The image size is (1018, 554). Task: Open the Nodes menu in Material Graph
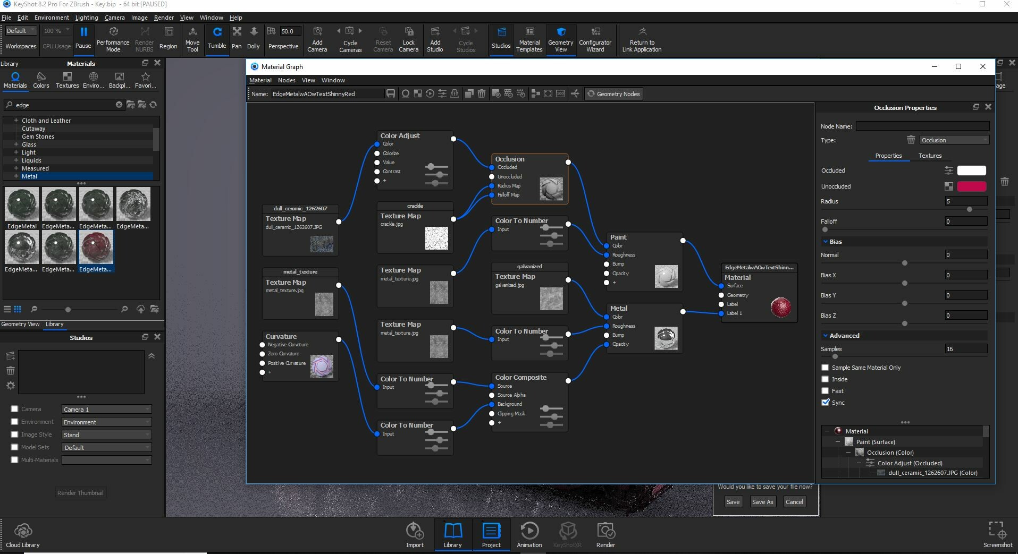[x=287, y=80]
